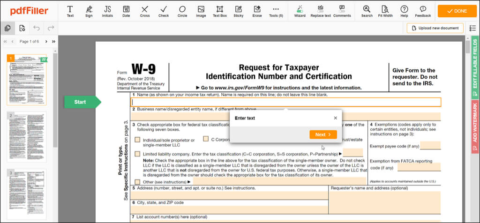Image resolution: width=480 pixels, height=223 pixels.
Task: Check the Other (see instructions) box
Action: click(137, 182)
